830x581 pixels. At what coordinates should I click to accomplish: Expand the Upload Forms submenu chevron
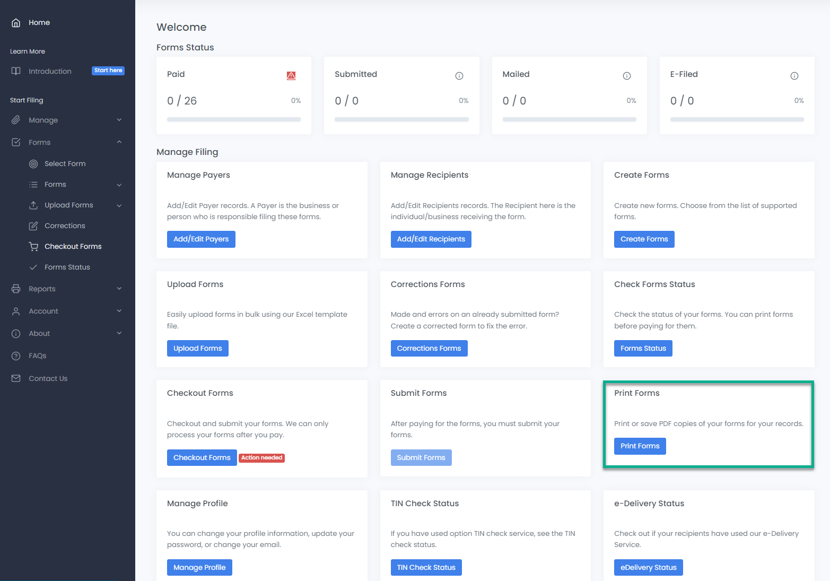119,205
